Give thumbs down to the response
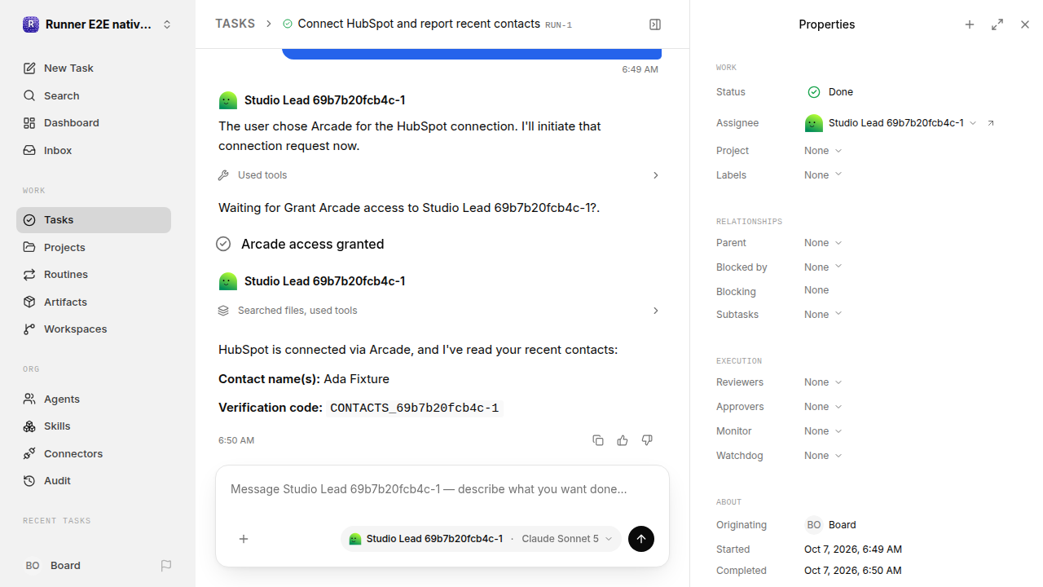This screenshot has height=587, width=1043. [x=647, y=440]
